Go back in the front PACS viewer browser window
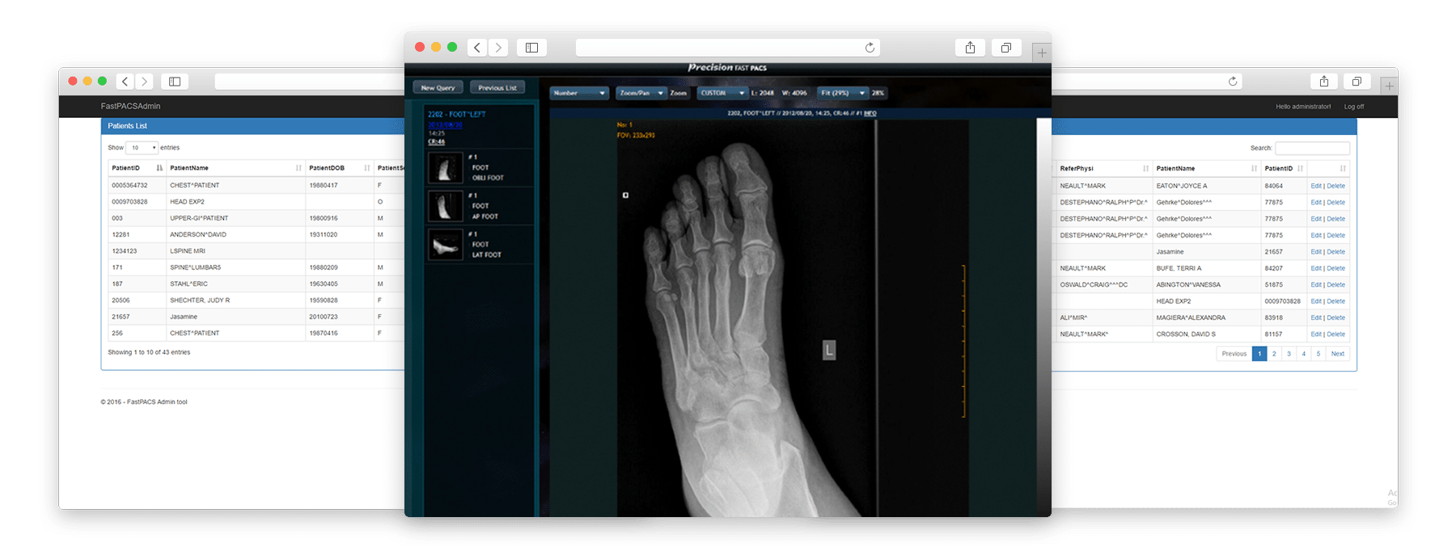The width and height of the screenshot is (1456, 547). pos(477,48)
